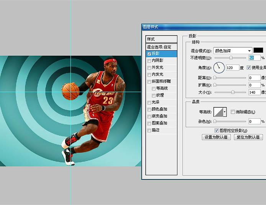
Task: Open the 混合模式 blend mode dropdown
Action: point(233,50)
